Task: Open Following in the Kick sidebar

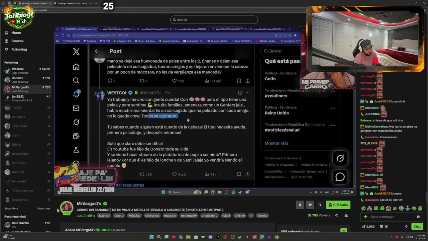Action: click(16, 49)
